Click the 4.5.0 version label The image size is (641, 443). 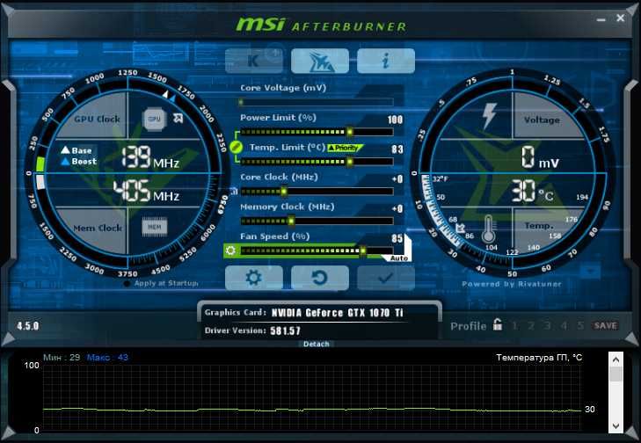28,326
